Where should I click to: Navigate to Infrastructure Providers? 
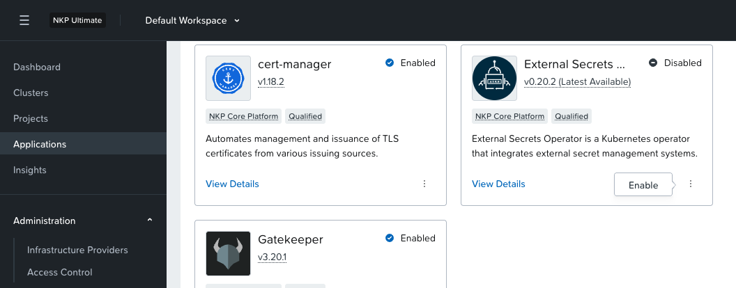tap(77, 250)
